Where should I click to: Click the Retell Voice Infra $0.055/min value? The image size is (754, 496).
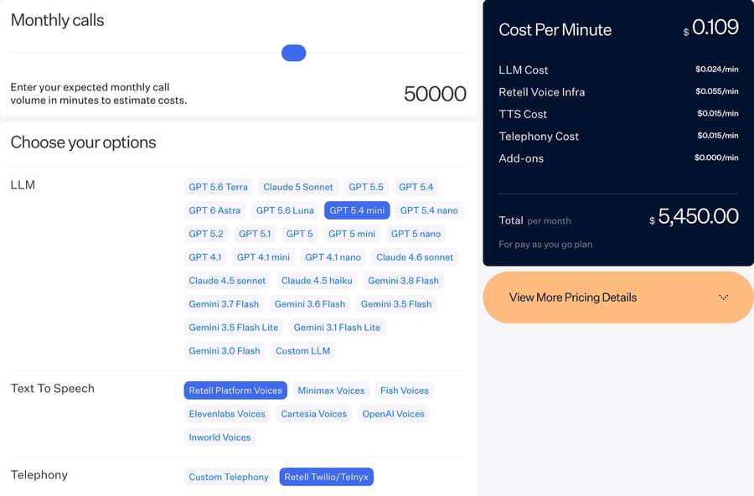pos(717,91)
